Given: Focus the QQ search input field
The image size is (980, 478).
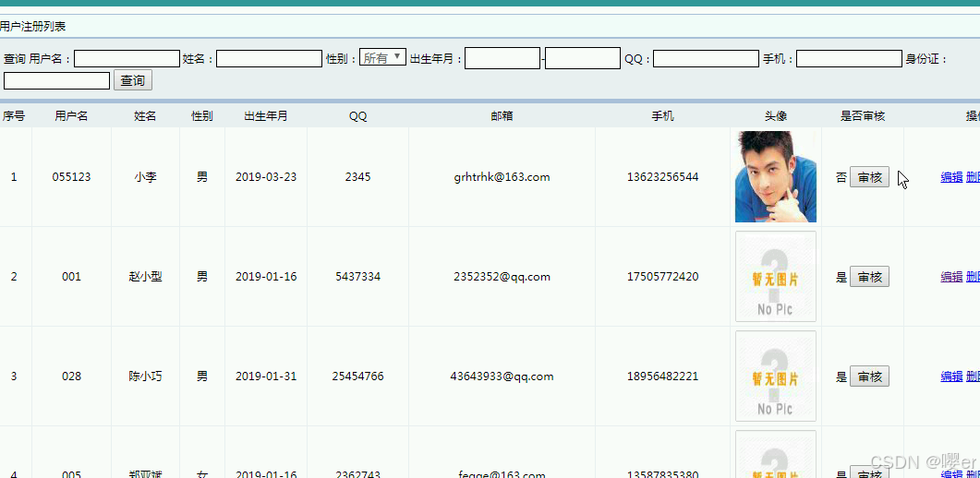Looking at the screenshot, I should 707,59.
